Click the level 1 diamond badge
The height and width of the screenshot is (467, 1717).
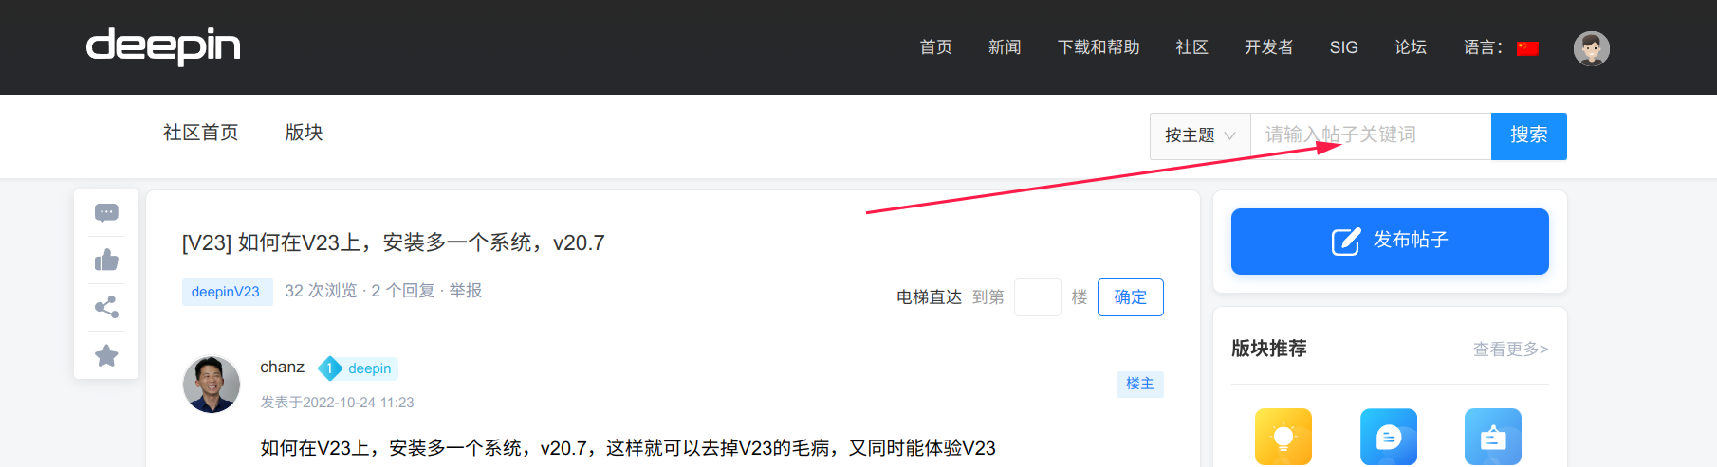(x=329, y=368)
